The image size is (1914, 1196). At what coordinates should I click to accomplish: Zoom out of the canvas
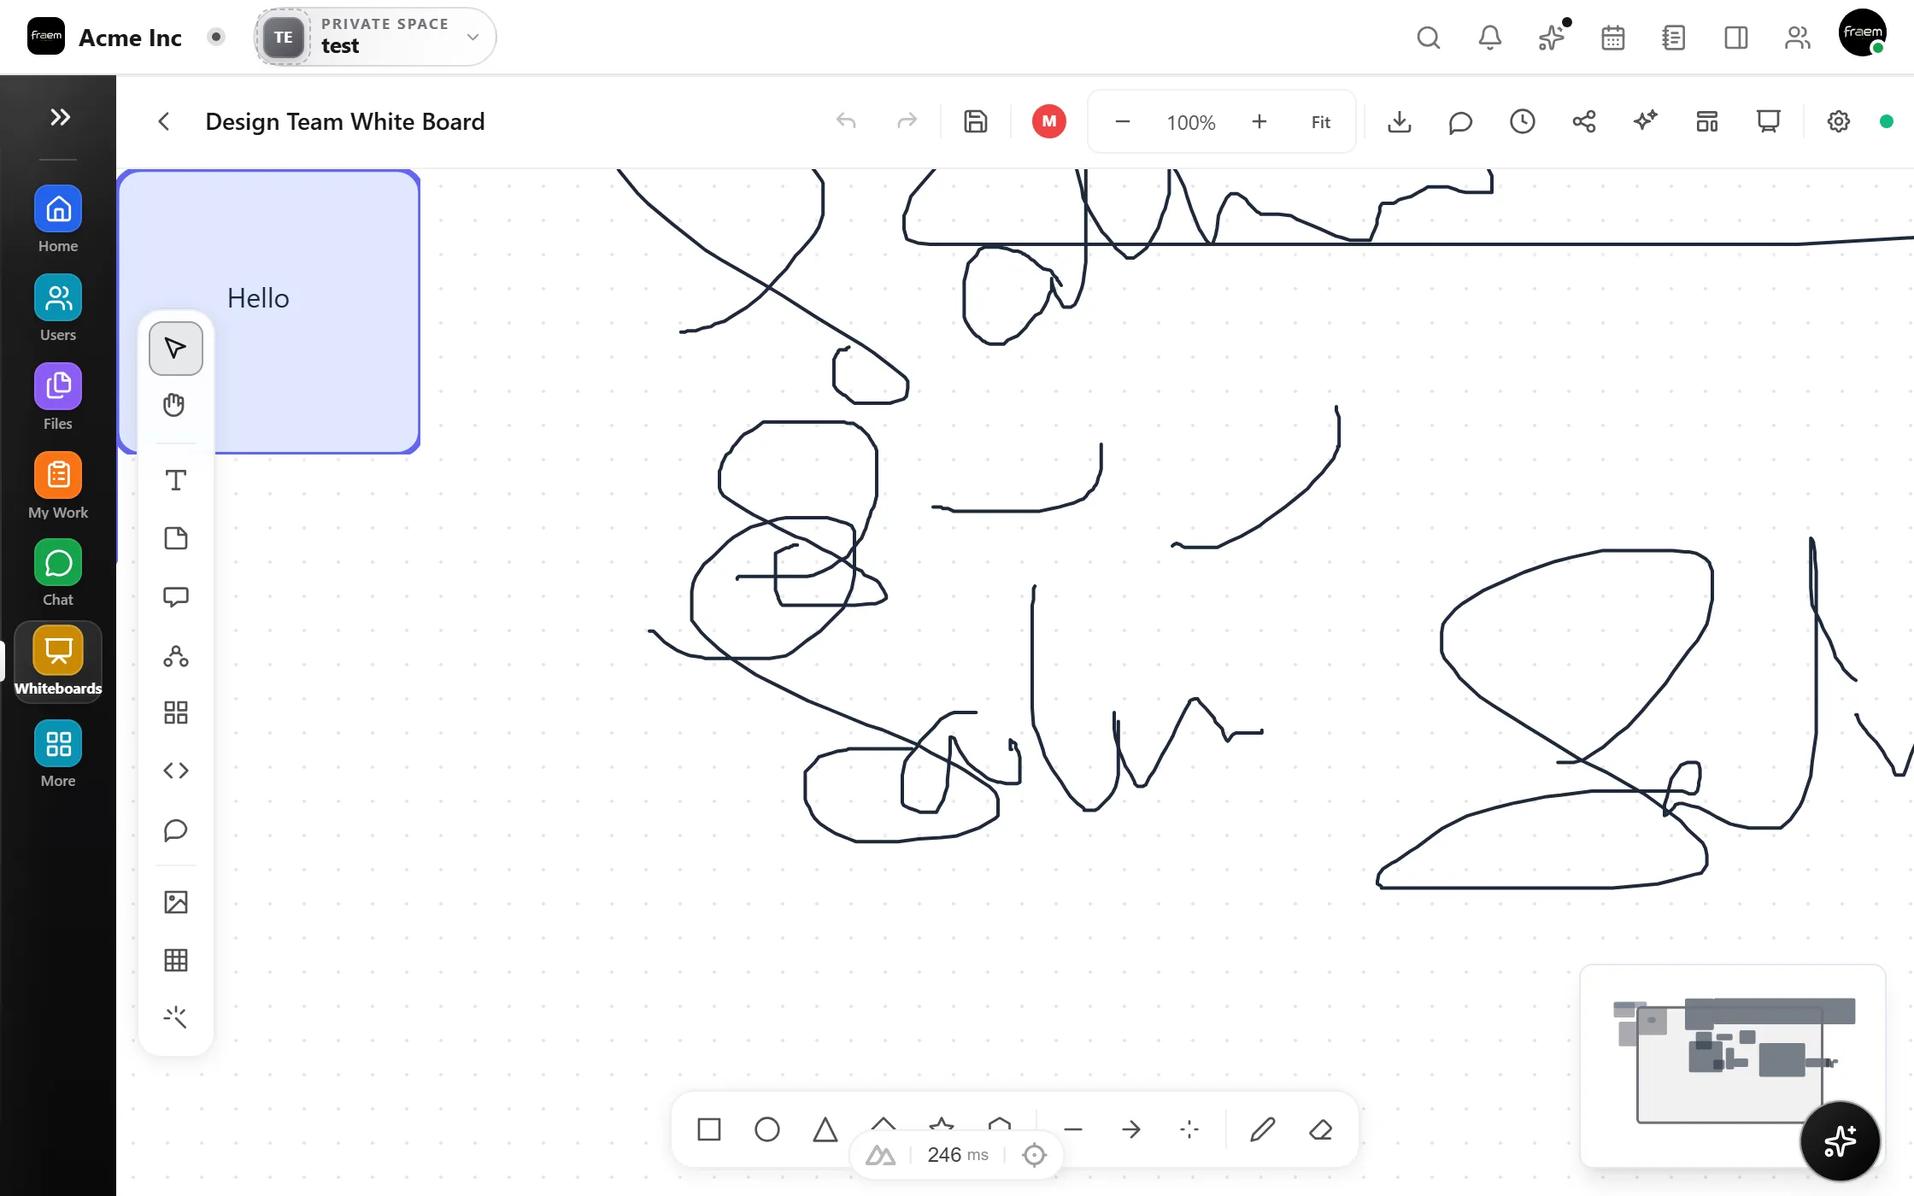click(1123, 122)
